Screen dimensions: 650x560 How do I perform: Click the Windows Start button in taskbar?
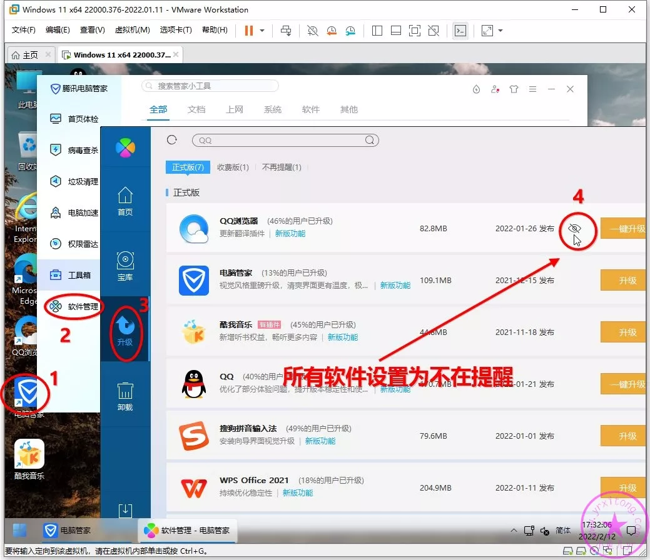[20, 530]
